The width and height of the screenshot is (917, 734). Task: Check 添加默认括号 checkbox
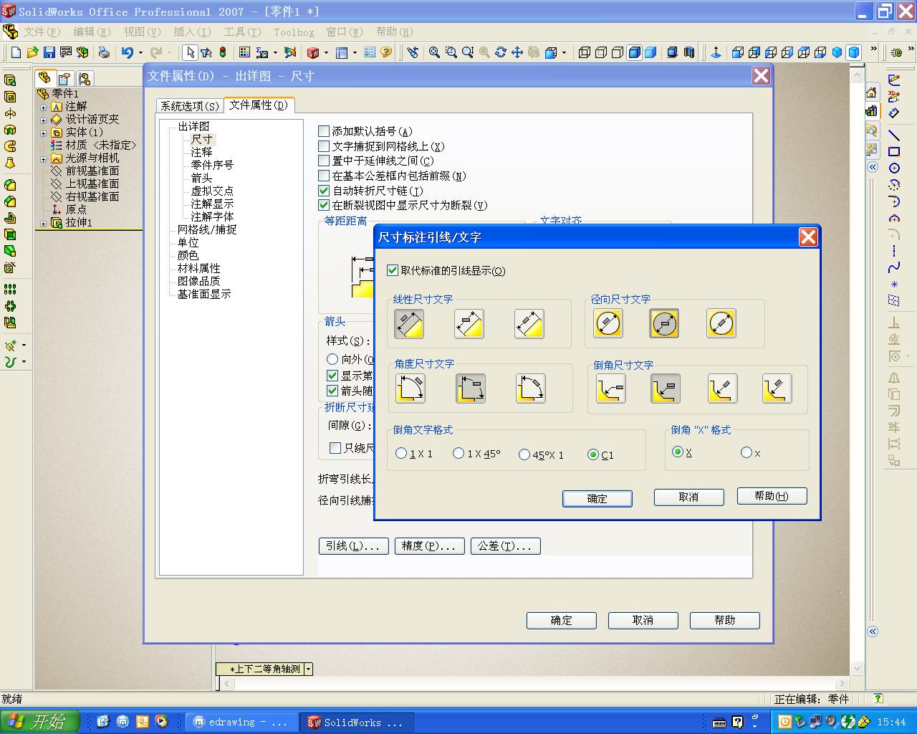(324, 131)
